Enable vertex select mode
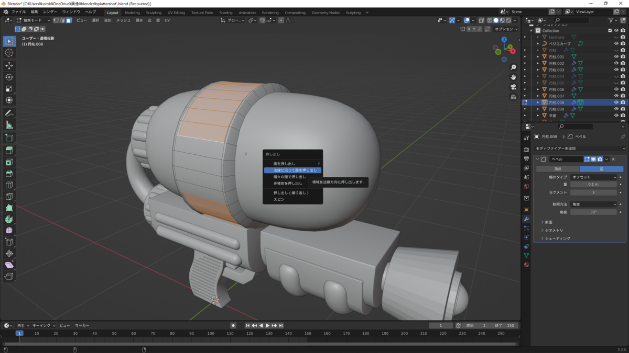The image size is (629, 353). (56, 20)
